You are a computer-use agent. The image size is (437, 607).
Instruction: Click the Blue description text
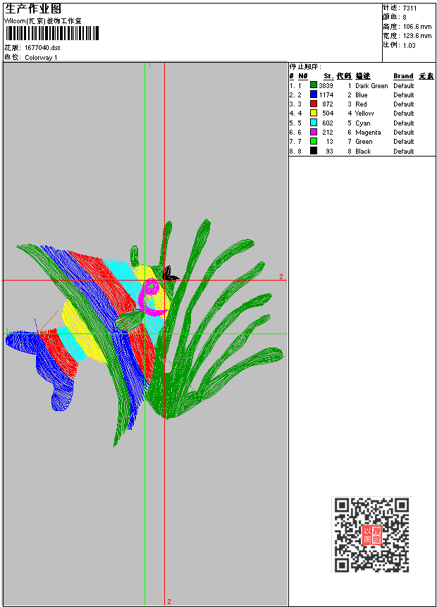(x=362, y=95)
